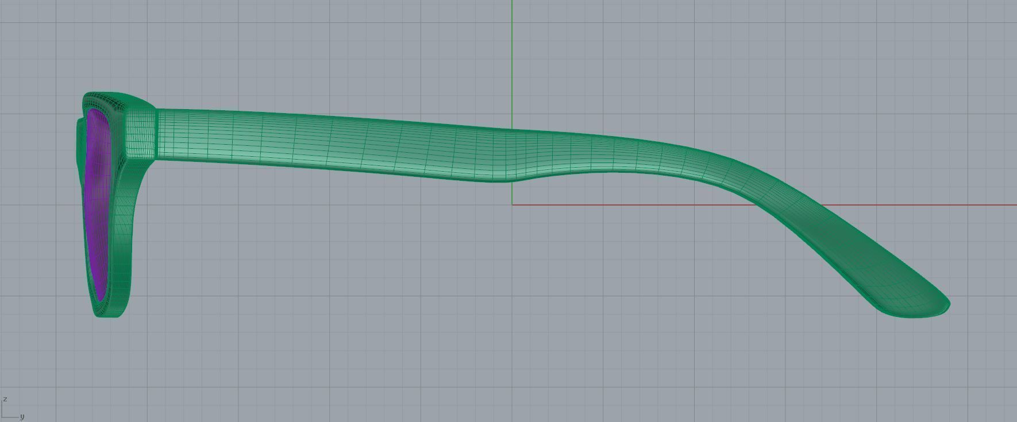Select the square hinge block mesh
Screen dimensions: 1017x422
[141, 134]
